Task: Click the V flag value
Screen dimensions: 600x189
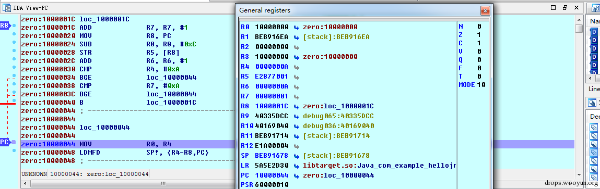Action: click(479, 52)
